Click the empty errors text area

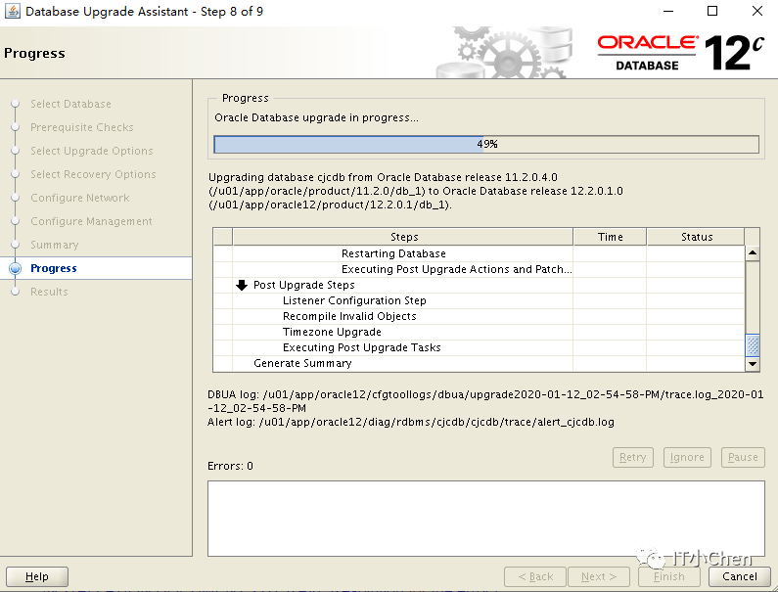coord(486,518)
